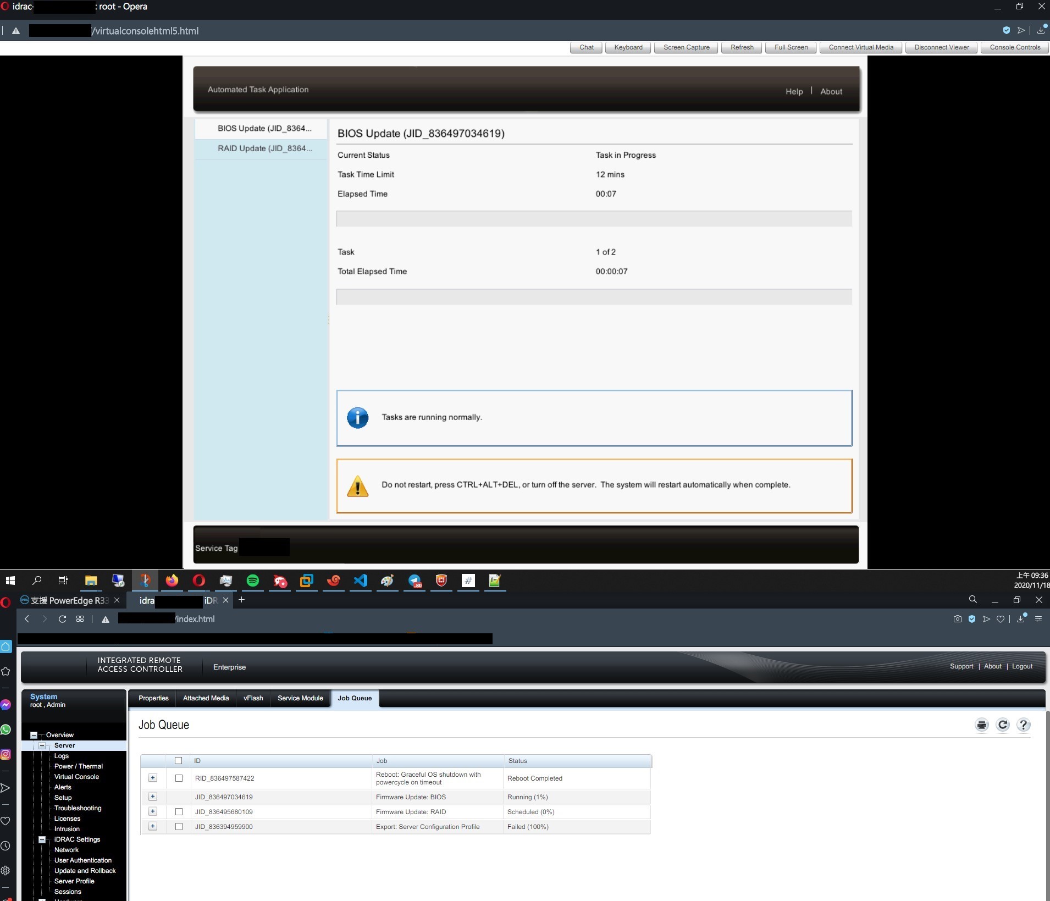Open File Explorer from the taskbar
Image resolution: width=1050 pixels, height=901 pixels.
[x=91, y=581]
